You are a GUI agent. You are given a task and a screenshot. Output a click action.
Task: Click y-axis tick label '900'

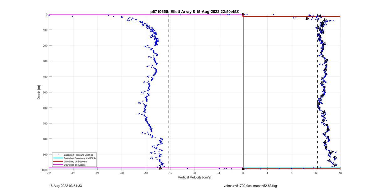pos(45,154)
